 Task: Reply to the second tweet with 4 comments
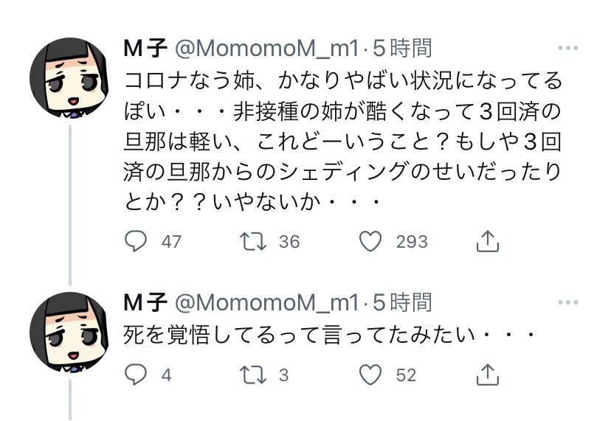136,375
